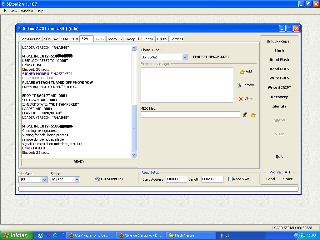
Task: Click the 'remote dongle not available' log line
Action: (x=43, y=139)
